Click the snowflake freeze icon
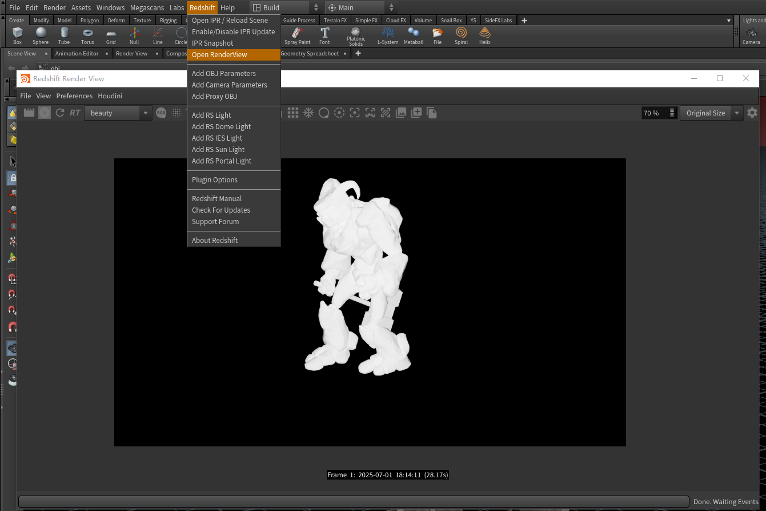 [308, 113]
